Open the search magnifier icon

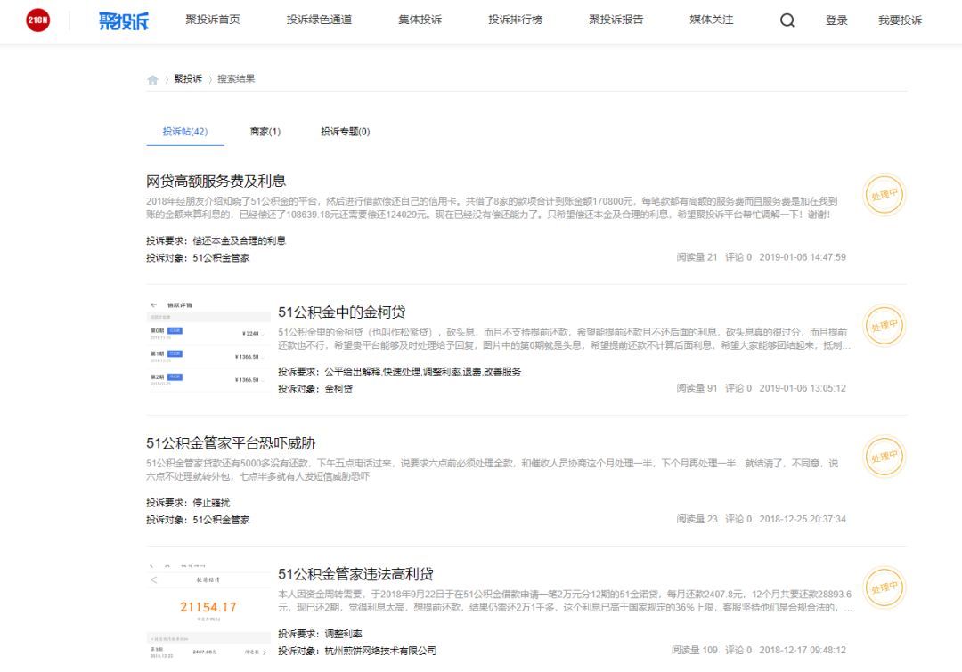pyautogui.click(x=787, y=20)
